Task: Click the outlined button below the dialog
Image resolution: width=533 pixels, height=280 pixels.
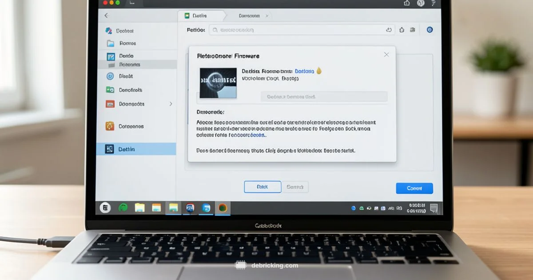Action: (x=263, y=187)
